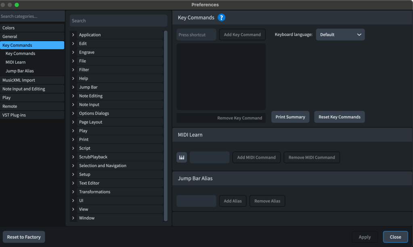Click the Press shortcut input field

196,34
